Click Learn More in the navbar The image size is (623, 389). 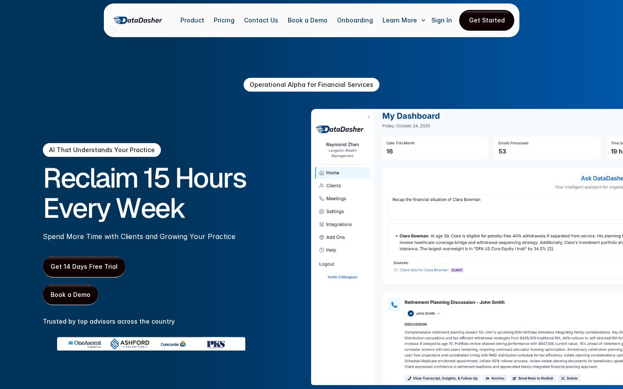coord(400,20)
